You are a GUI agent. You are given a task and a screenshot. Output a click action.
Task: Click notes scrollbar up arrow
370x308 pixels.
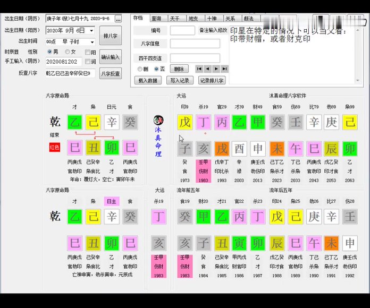click(x=358, y=30)
